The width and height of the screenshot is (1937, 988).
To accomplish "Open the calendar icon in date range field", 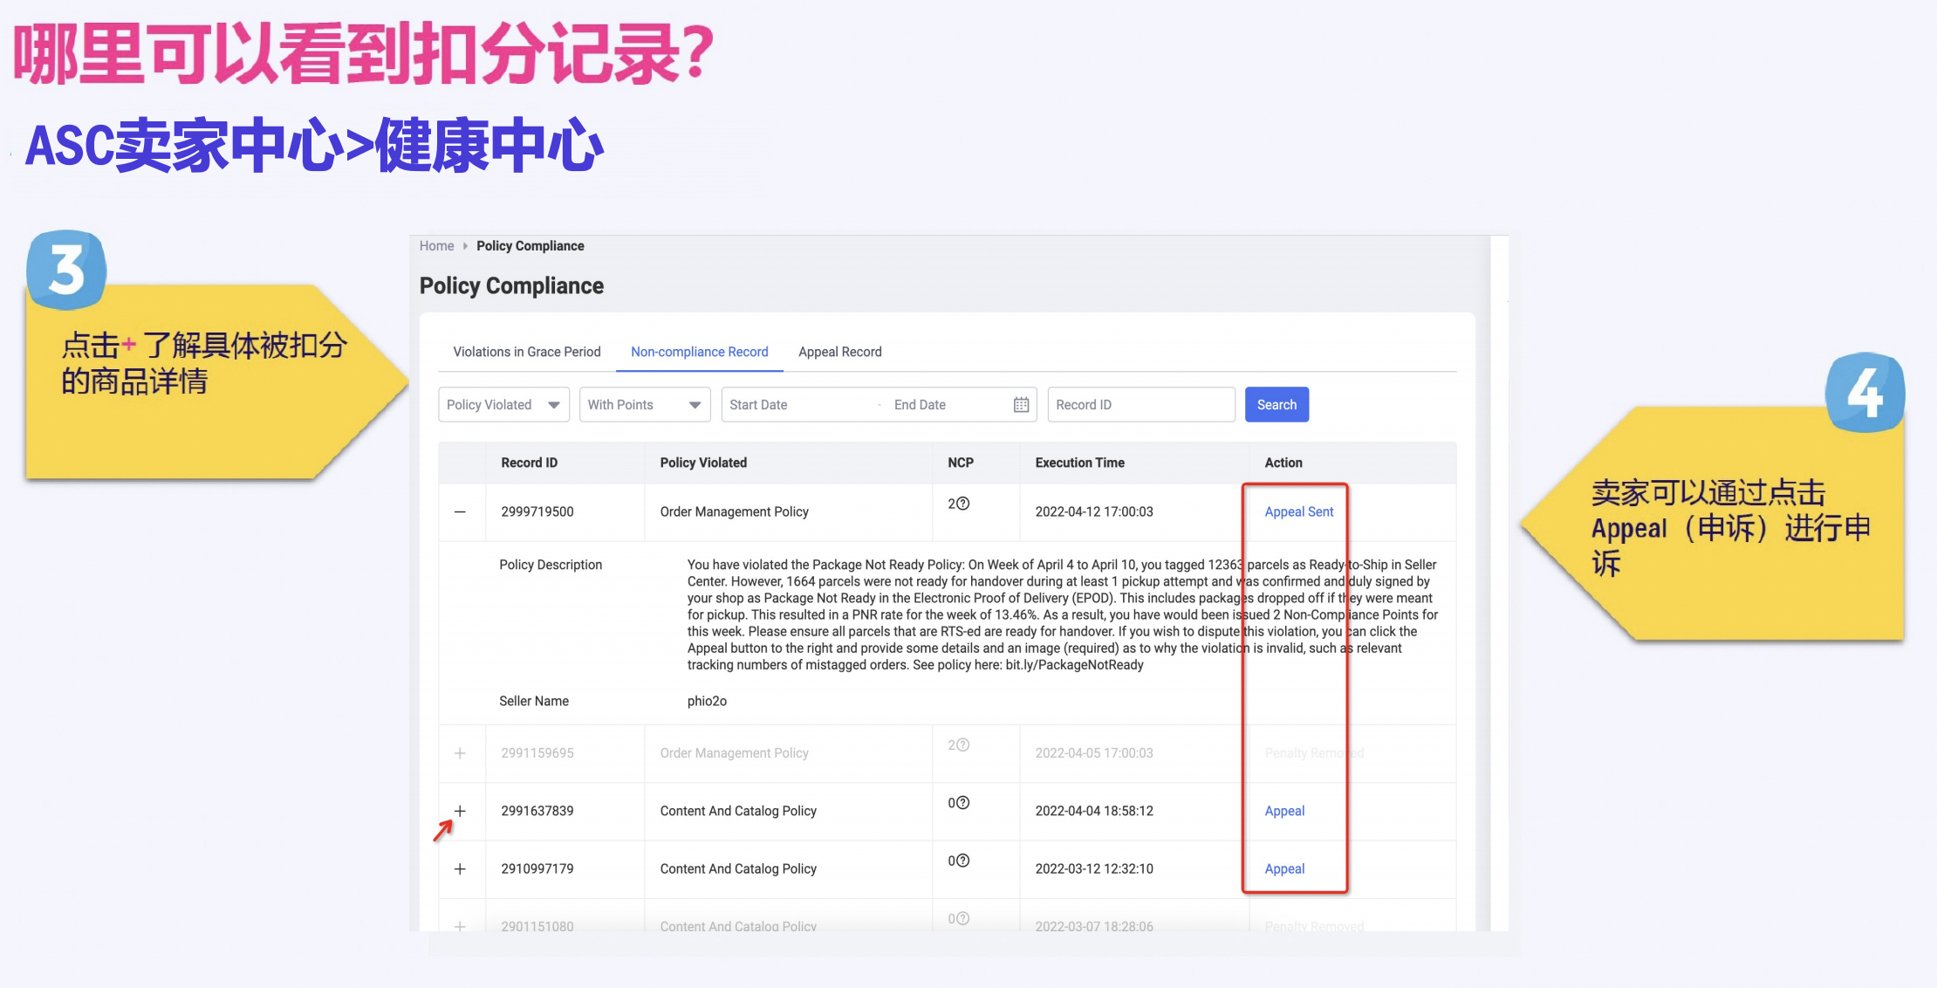I will pyautogui.click(x=1021, y=405).
